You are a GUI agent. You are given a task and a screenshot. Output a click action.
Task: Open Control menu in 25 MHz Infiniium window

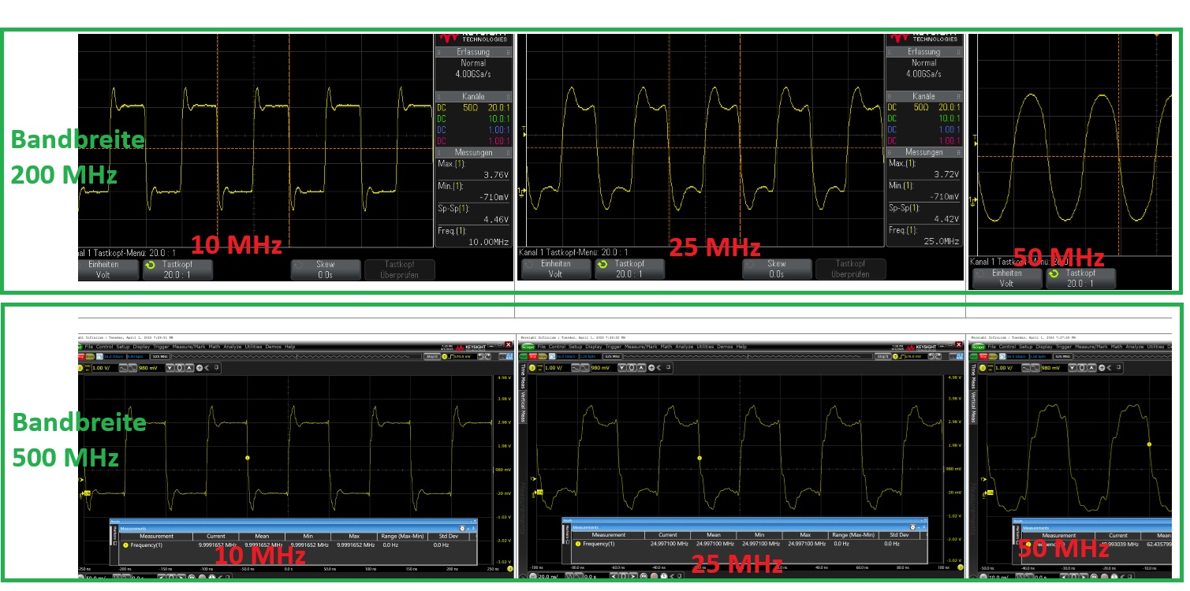[x=557, y=347]
